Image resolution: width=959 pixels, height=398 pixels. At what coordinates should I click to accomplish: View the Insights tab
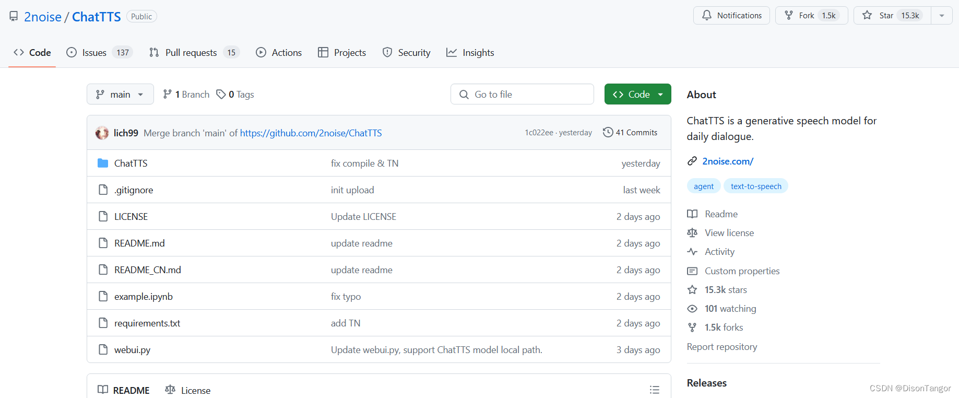point(470,53)
